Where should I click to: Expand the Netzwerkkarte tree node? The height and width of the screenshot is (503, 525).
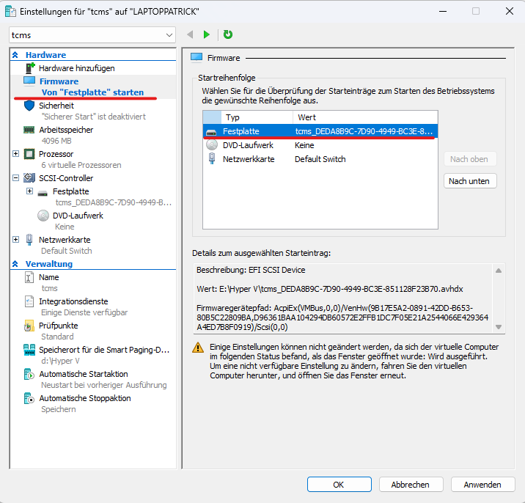[16, 240]
